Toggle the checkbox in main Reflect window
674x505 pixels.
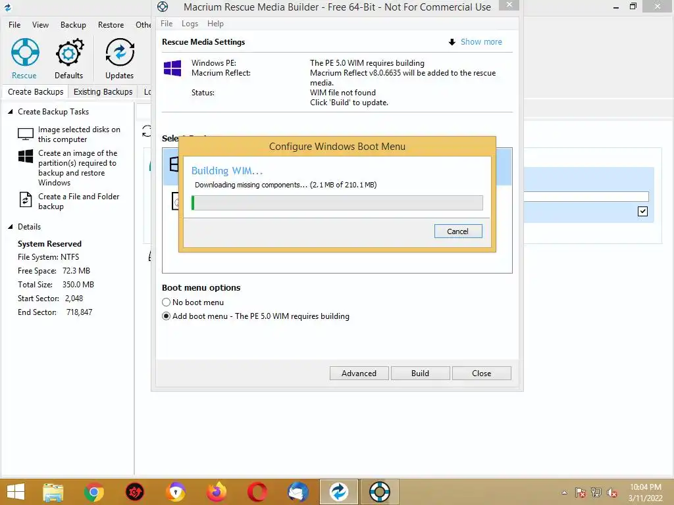tap(642, 211)
